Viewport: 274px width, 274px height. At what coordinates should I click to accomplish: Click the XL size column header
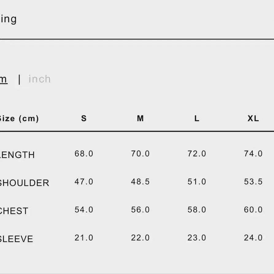tap(253, 118)
